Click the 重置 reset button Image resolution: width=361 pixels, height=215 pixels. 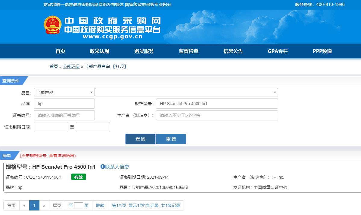click(171, 139)
